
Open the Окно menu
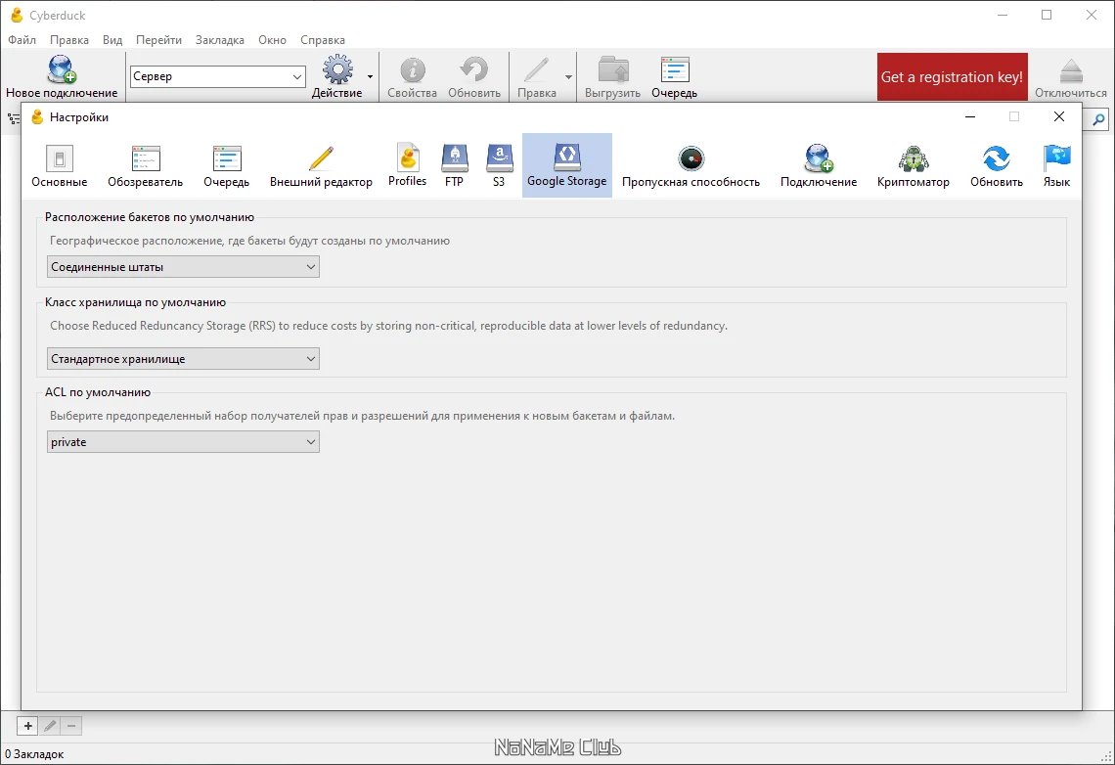(272, 40)
